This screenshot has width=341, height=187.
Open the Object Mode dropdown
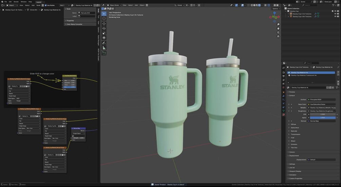113,5
